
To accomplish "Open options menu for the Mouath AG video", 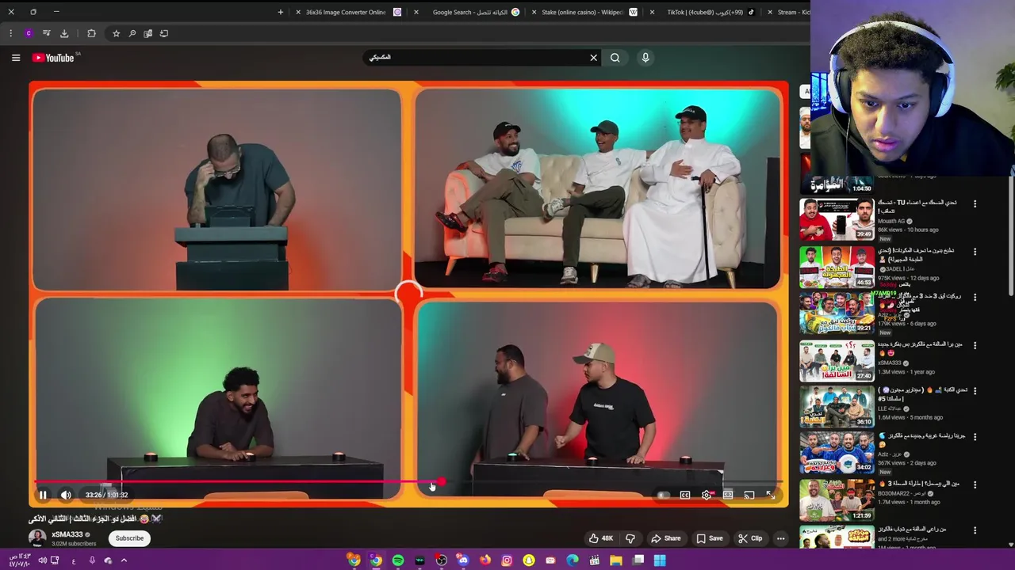I will click(975, 203).
